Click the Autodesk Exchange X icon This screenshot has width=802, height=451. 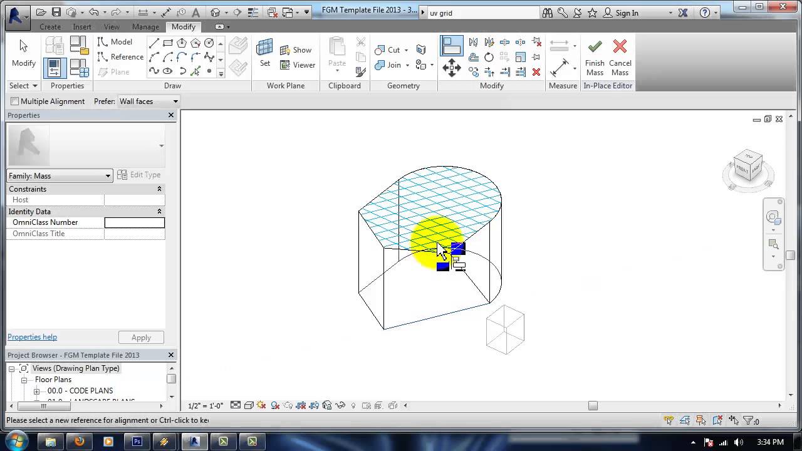tap(683, 13)
